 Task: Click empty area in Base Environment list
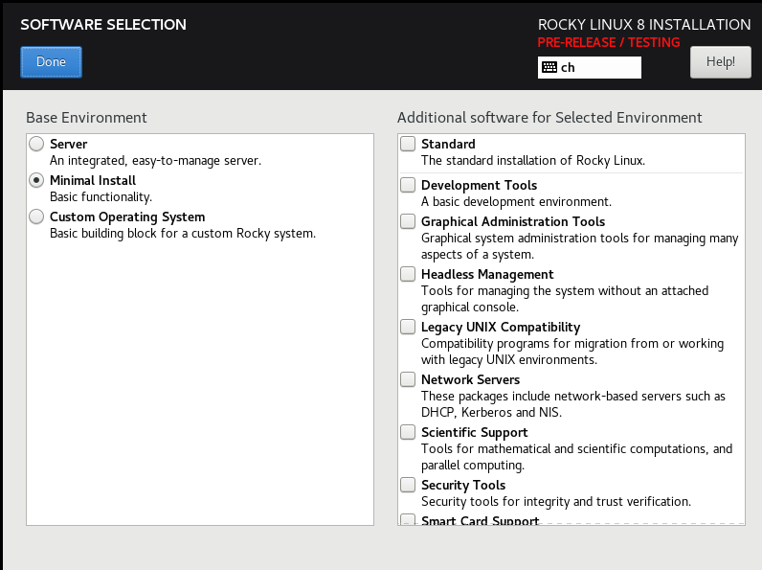click(200, 379)
